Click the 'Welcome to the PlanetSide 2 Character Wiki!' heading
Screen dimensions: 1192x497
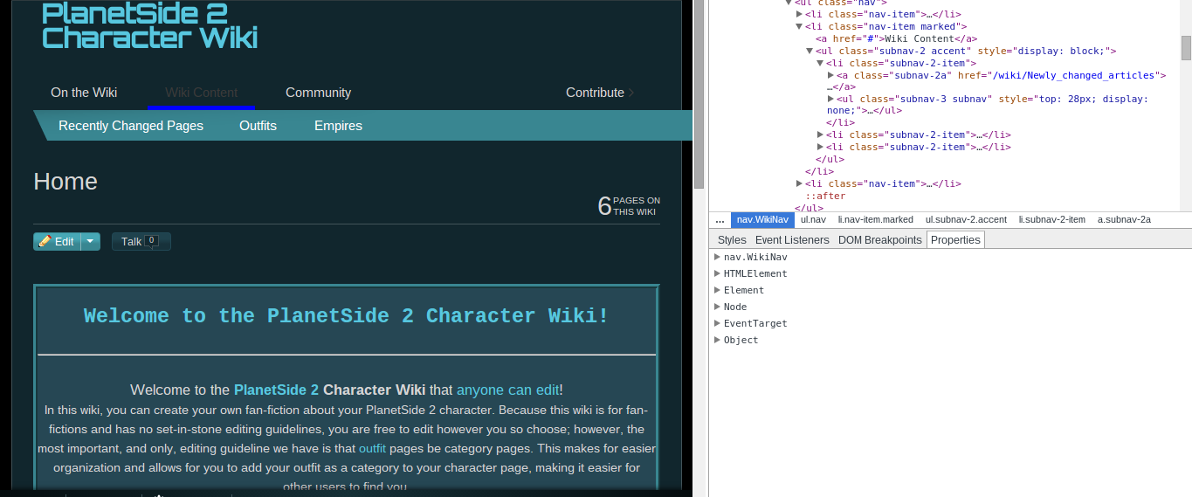click(x=346, y=316)
